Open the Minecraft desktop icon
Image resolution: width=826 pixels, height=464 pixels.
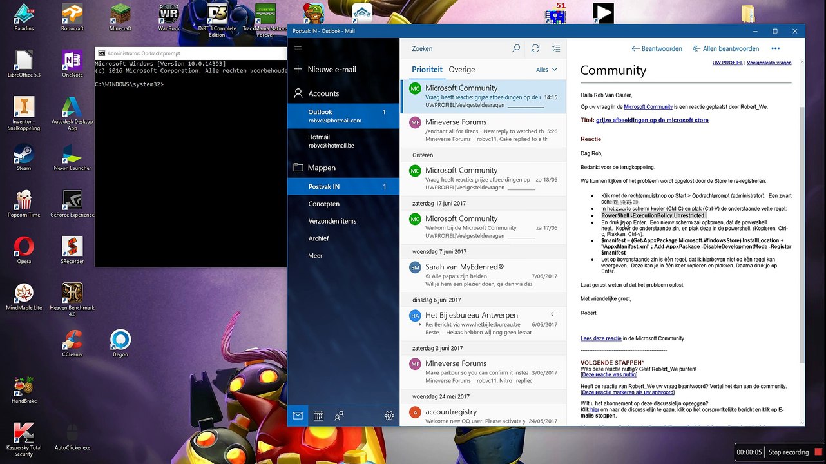coord(120,17)
